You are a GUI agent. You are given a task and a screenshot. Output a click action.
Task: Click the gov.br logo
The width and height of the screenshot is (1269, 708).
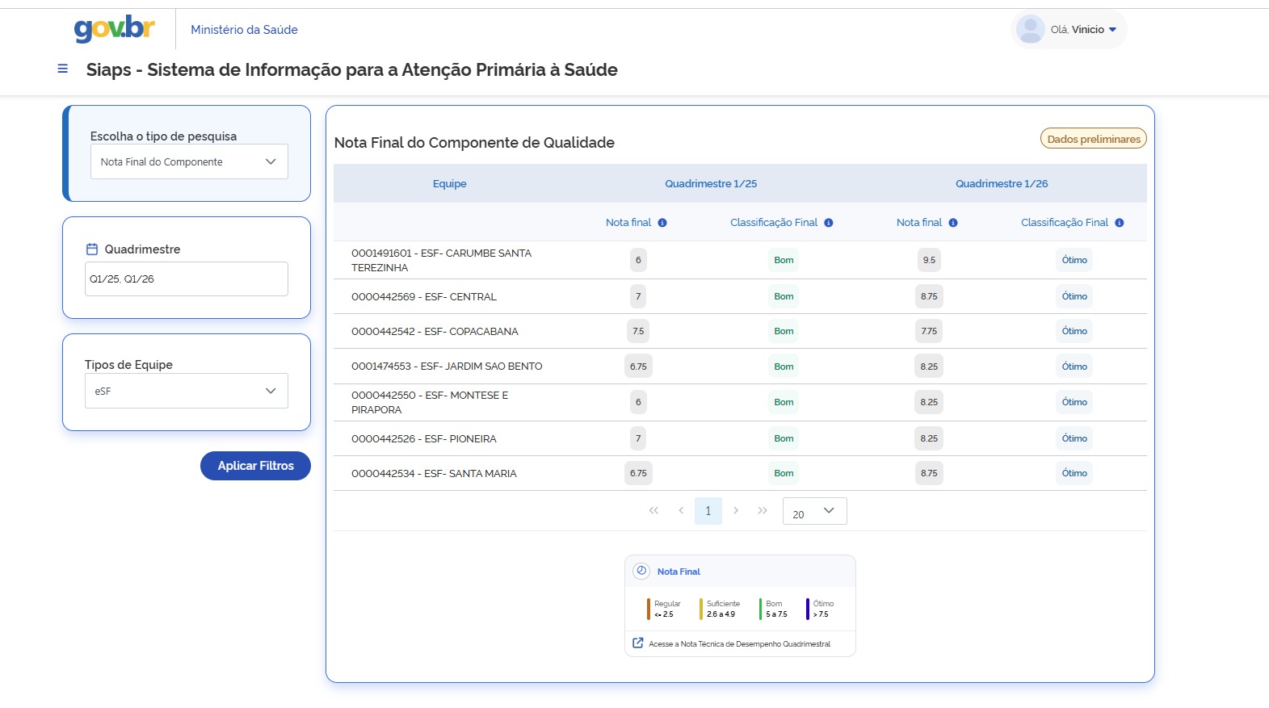[x=115, y=29]
